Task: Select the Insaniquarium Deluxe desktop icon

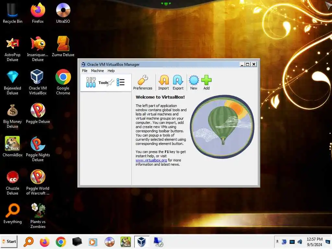Action: 38,49
